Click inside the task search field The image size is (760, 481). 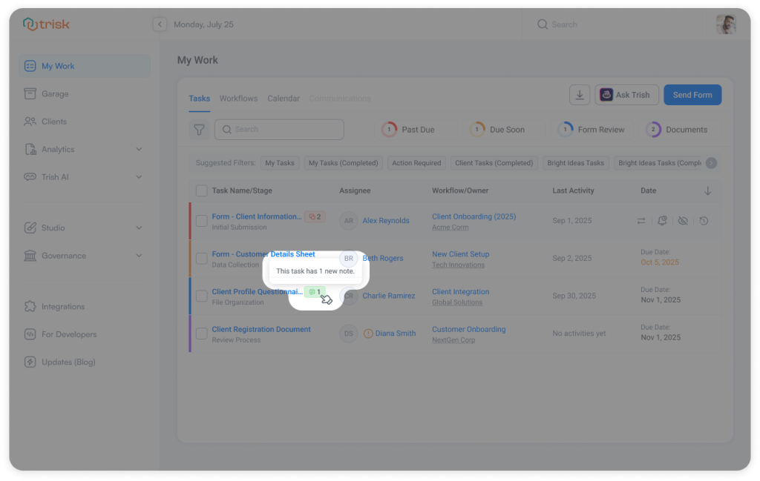pos(279,129)
